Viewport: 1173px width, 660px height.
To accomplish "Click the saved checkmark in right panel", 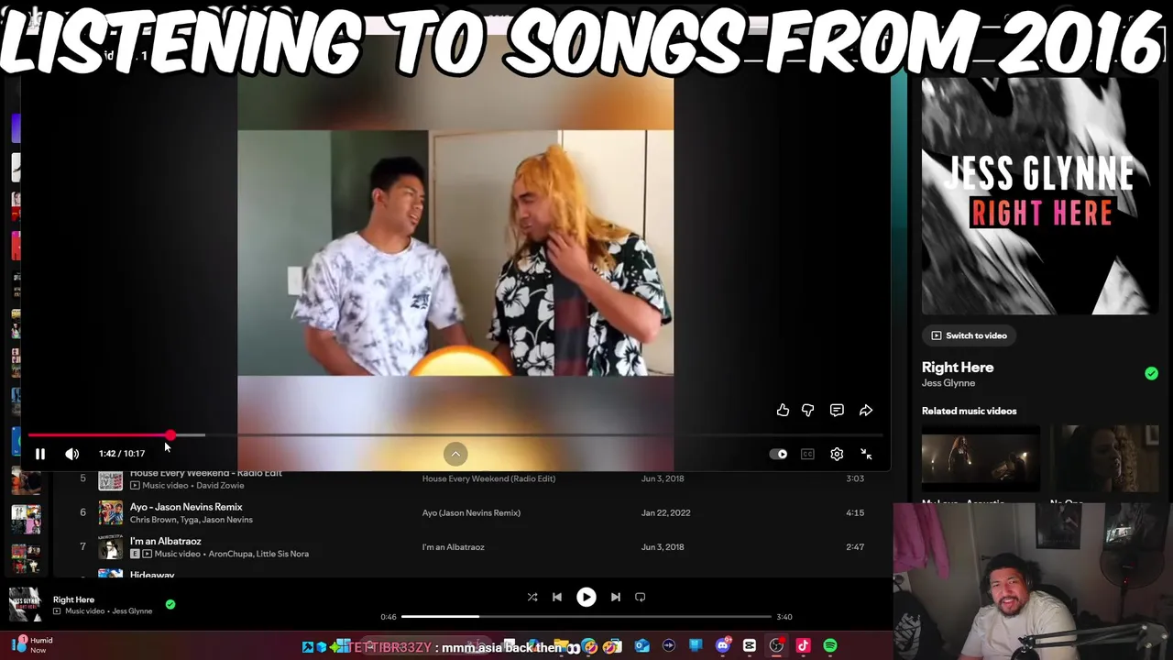I will click(1151, 373).
